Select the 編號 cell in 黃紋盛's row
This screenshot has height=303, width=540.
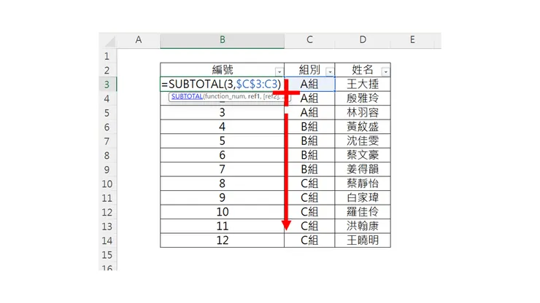pos(222,127)
